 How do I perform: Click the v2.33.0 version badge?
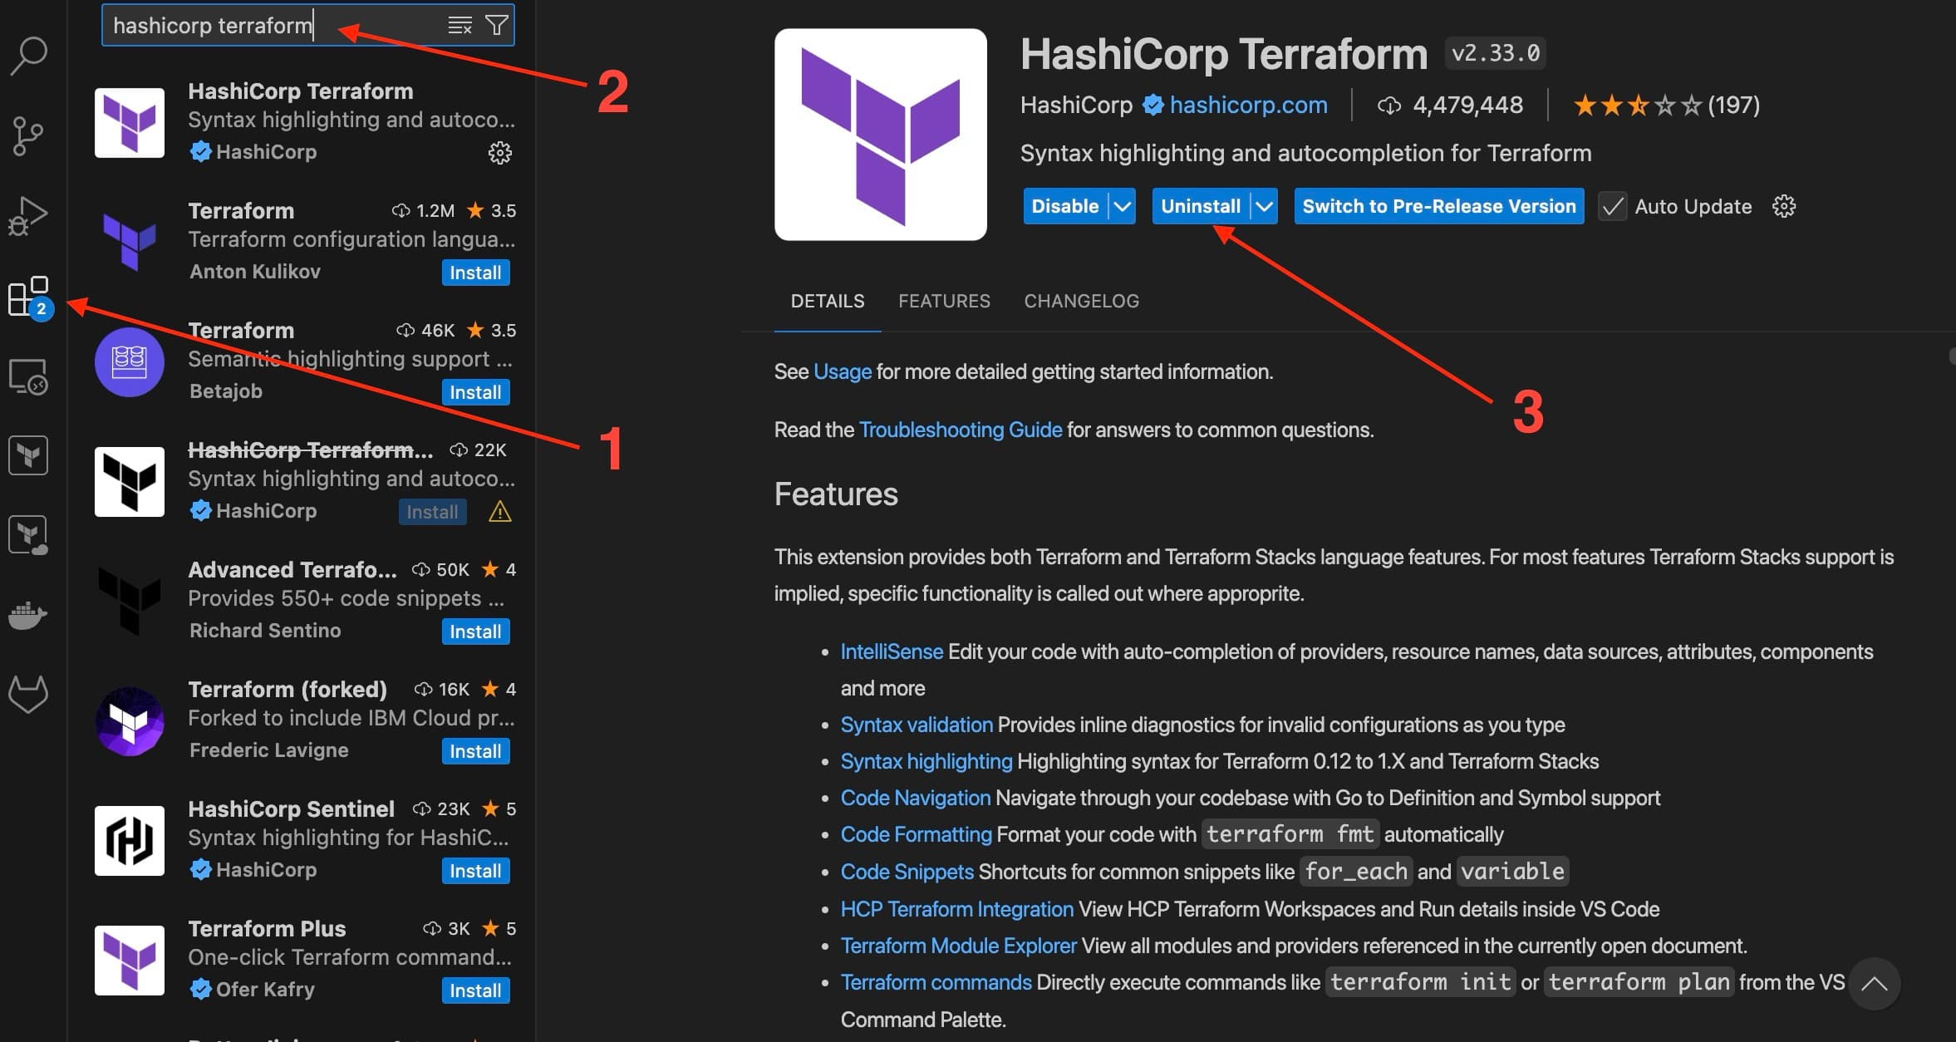pos(1495,53)
